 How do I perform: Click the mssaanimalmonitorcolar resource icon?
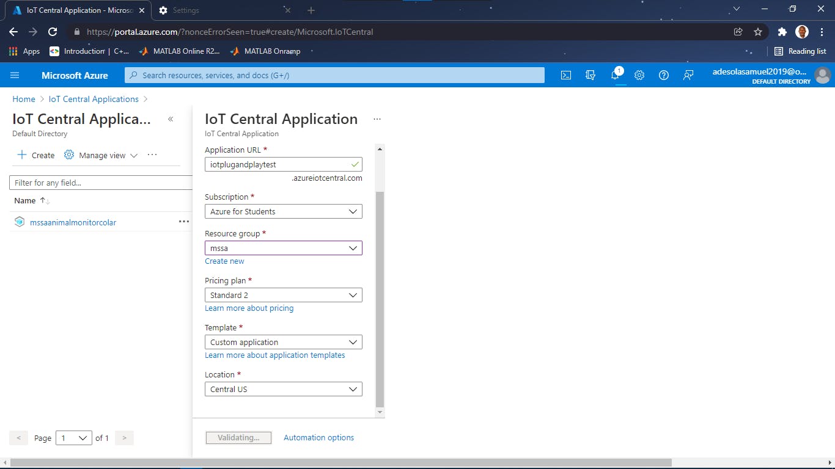coord(20,222)
